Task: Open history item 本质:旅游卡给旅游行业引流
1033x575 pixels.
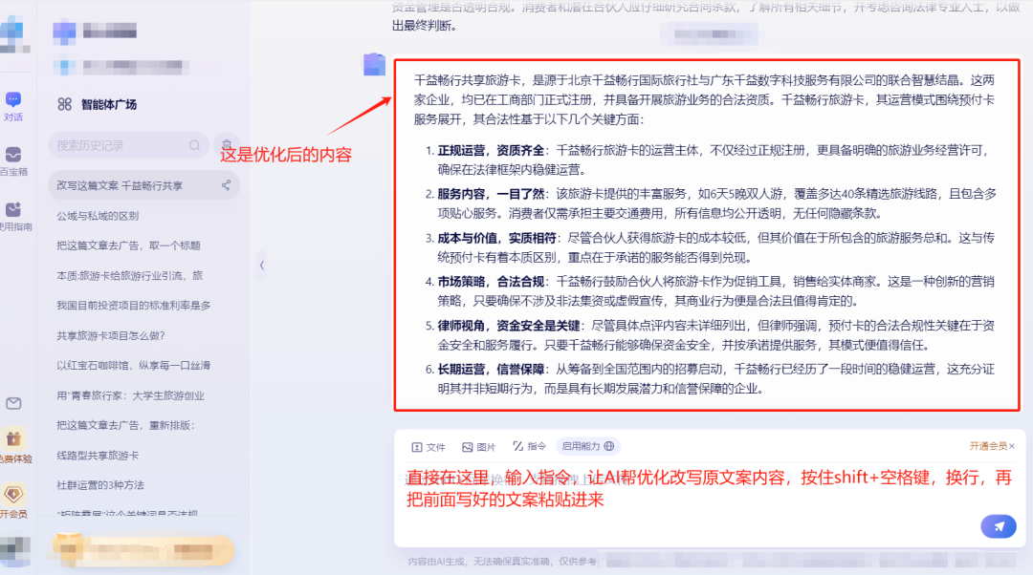Action: tap(130, 276)
